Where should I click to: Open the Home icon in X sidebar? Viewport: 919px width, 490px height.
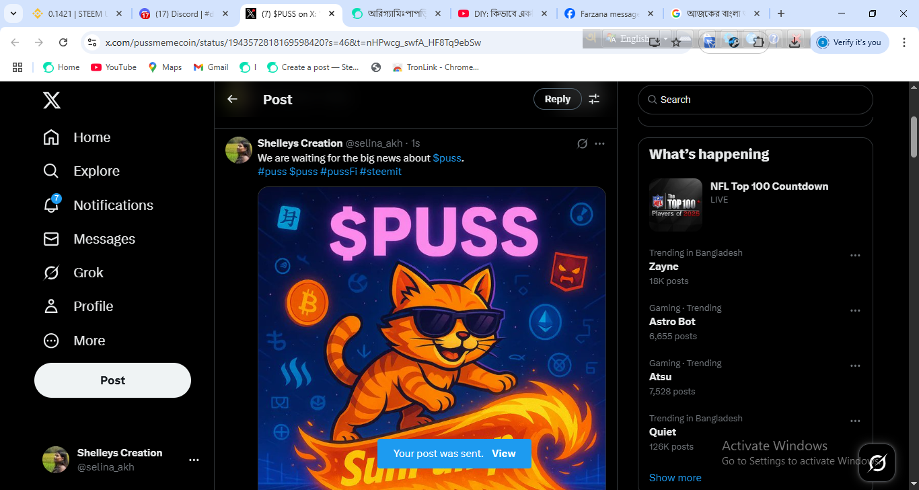51,137
